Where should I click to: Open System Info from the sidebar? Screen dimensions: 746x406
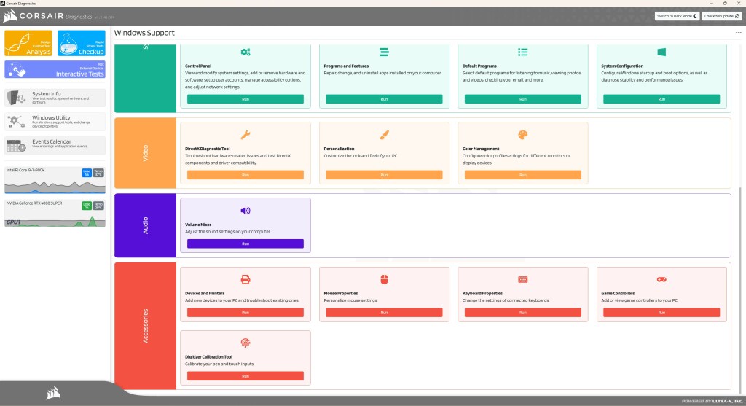coord(55,98)
